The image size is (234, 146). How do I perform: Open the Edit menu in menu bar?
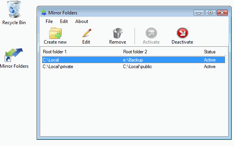(x=64, y=21)
